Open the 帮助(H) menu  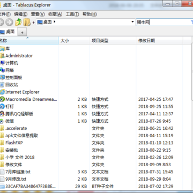[x=90, y=14]
